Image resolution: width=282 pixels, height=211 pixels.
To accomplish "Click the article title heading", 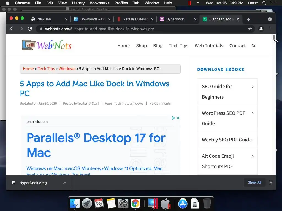I will (x=94, y=88).
